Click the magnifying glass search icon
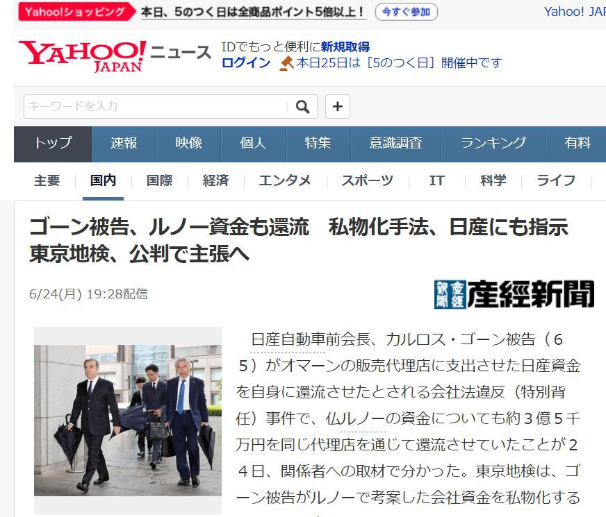 [302, 106]
